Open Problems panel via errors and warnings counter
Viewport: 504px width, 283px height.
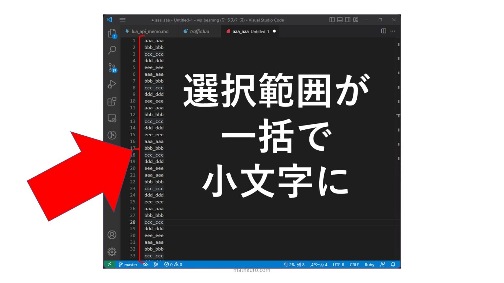(x=173, y=264)
